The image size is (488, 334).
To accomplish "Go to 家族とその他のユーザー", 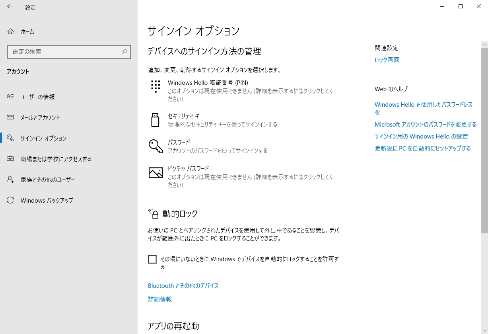I will (x=48, y=180).
